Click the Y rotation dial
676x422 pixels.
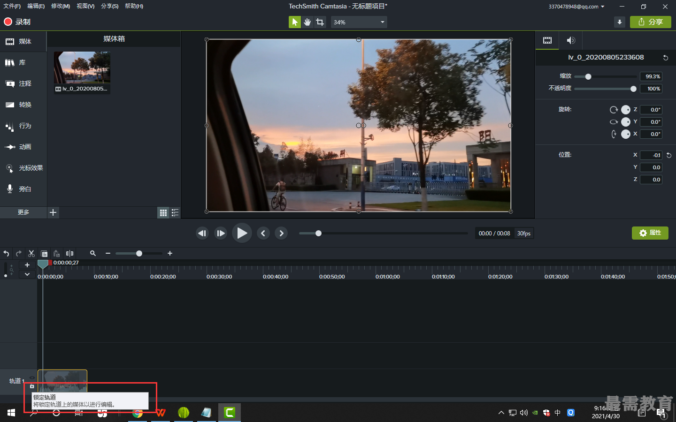point(626,122)
